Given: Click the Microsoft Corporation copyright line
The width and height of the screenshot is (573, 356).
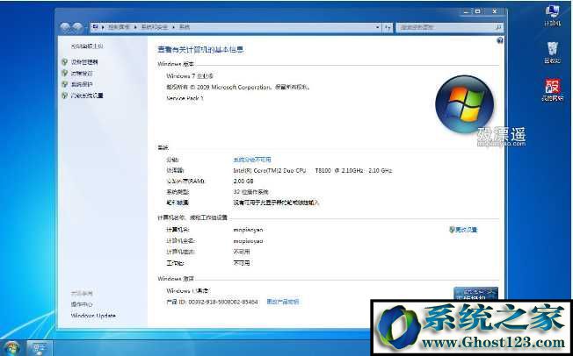Looking at the screenshot, I should 238,87.
